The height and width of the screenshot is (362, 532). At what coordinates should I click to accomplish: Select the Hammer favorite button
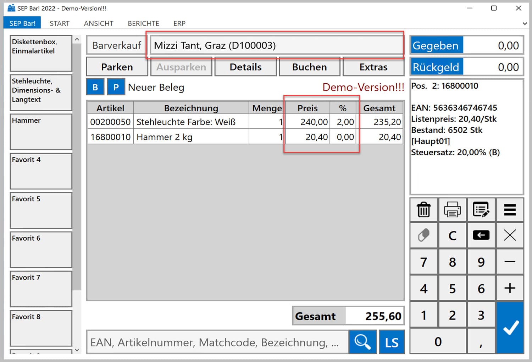(41, 132)
